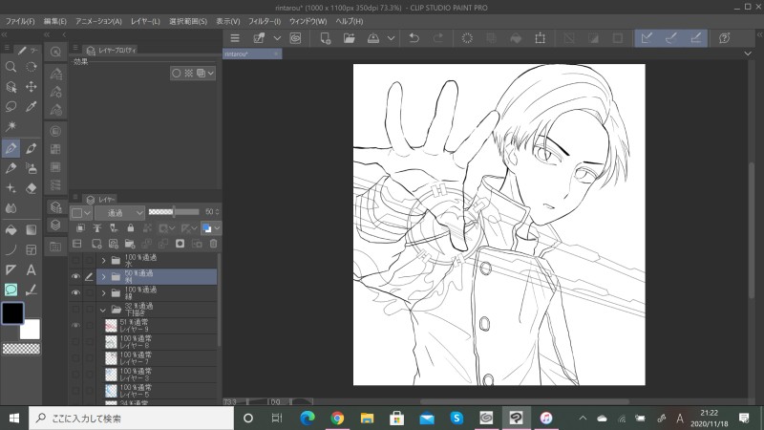Open the フィルター(I) menu
Viewport: 764px width, 430px height.
(x=265, y=21)
